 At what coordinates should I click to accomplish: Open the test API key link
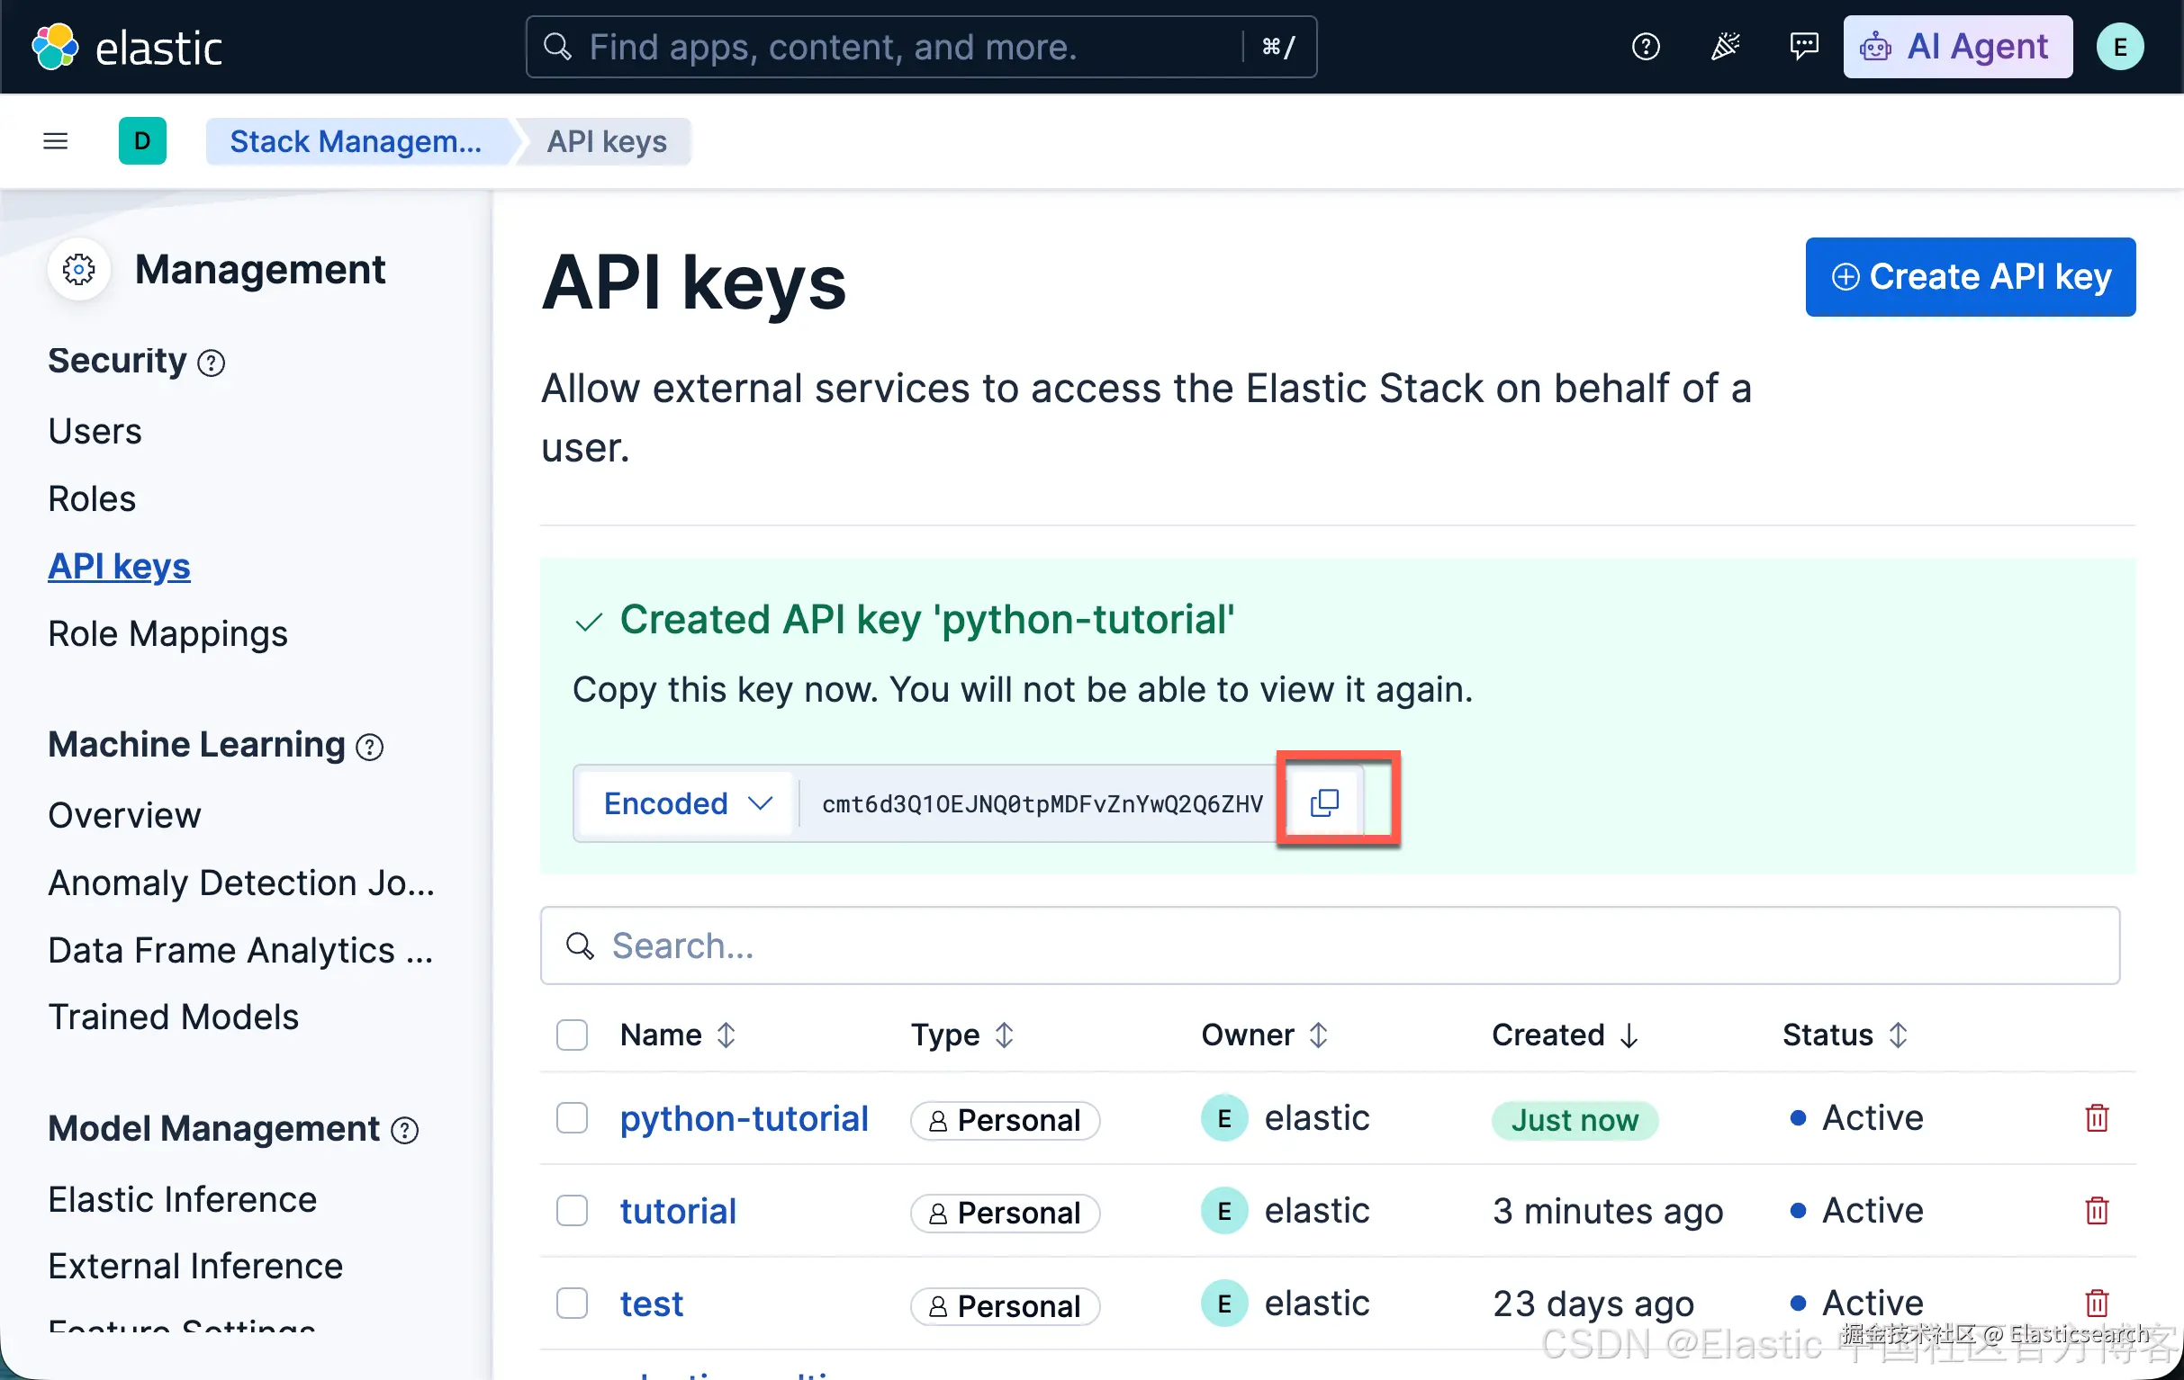point(651,1303)
